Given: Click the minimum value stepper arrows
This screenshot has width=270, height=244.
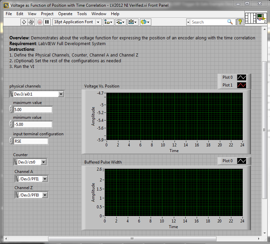Looking at the screenshot, I should coord(11,124).
